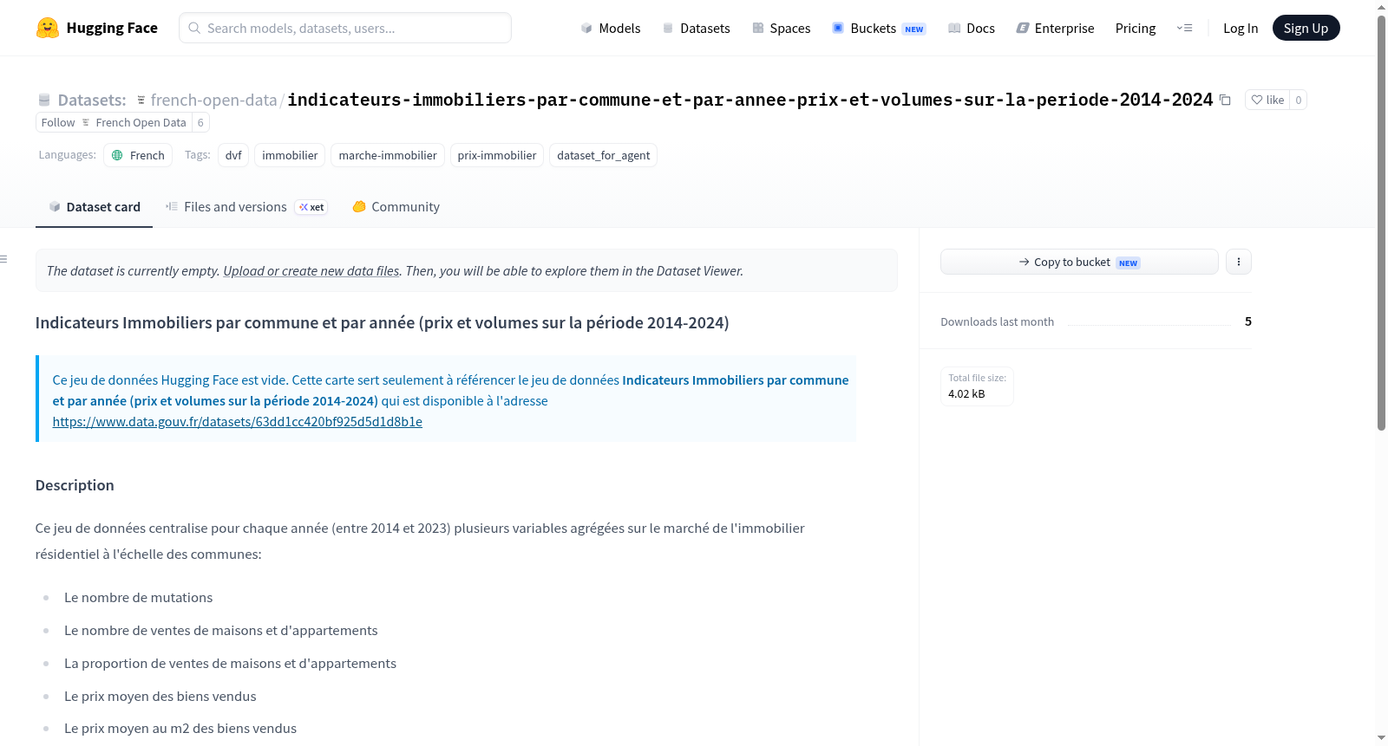Image resolution: width=1388 pixels, height=746 pixels.
Task: Click the Log In link
Action: tap(1241, 28)
